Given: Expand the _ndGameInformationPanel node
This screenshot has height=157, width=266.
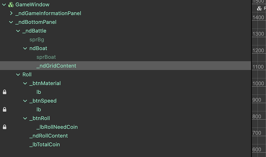Looking at the screenshot, I should [12, 13].
